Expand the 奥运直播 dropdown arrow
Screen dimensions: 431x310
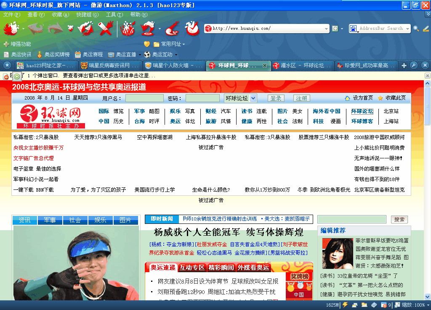point(140,55)
